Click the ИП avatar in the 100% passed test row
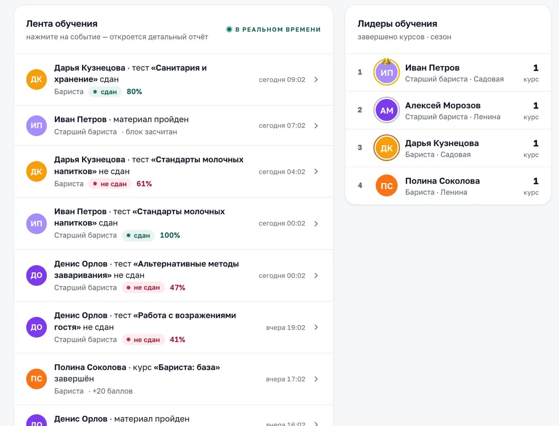Viewport: 559px width, 426px height. (x=37, y=223)
